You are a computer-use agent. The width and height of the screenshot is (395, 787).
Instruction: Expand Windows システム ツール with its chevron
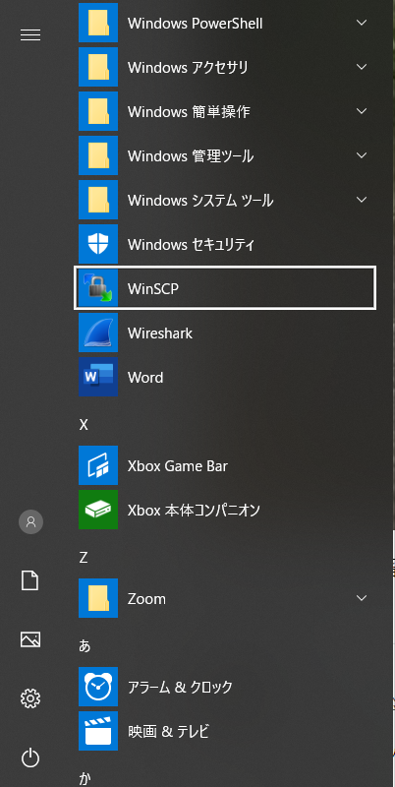click(362, 200)
